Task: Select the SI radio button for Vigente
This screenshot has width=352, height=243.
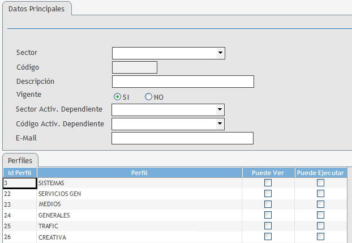Action: coord(118,97)
